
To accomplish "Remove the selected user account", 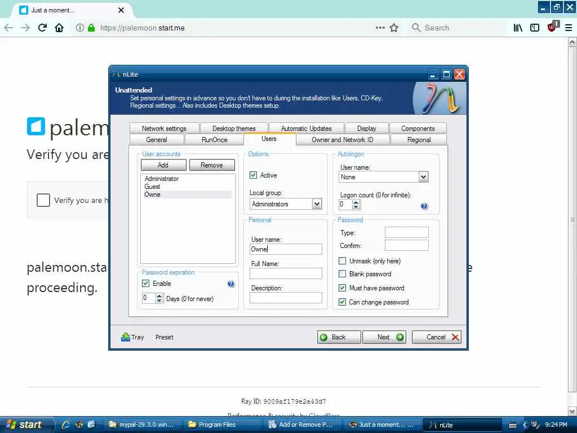I will [x=212, y=165].
